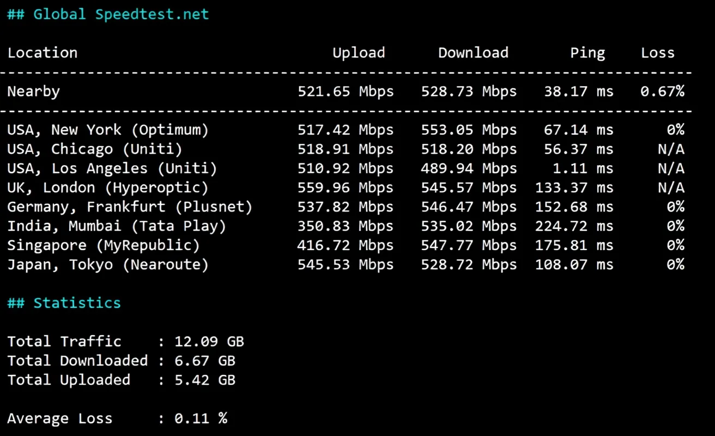
Task: Click the Average Loss 0.11 % value
Action: coord(201,419)
